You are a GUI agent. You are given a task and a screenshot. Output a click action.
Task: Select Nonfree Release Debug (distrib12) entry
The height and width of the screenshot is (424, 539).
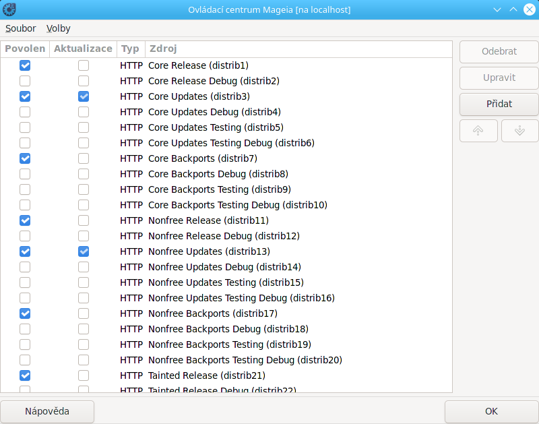pos(226,236)
